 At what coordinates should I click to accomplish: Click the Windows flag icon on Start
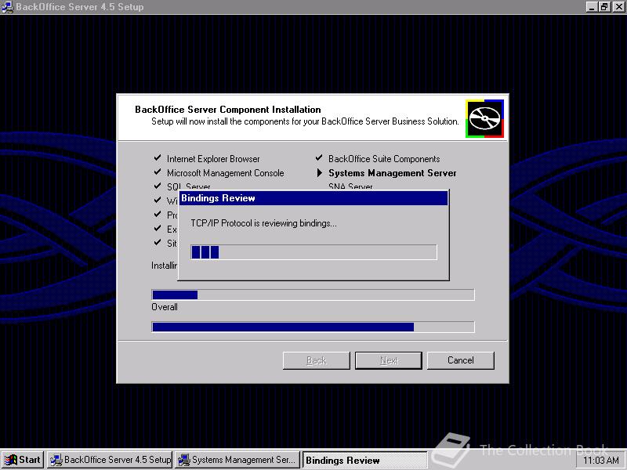11,460
